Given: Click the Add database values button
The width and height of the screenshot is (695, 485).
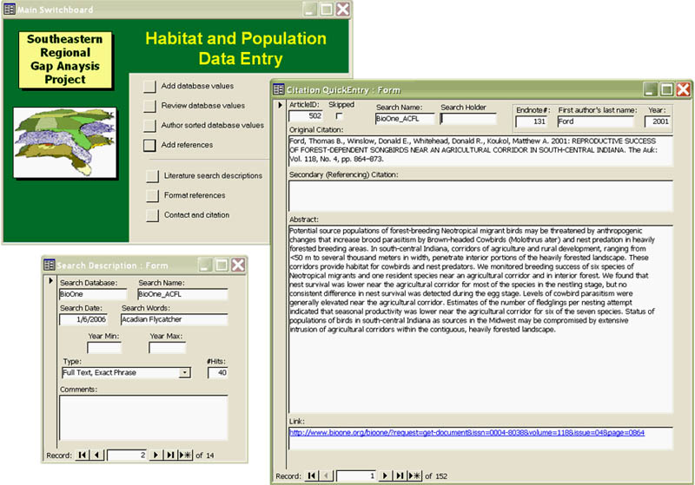Looking at the screenshot, I should coord(149,86).
